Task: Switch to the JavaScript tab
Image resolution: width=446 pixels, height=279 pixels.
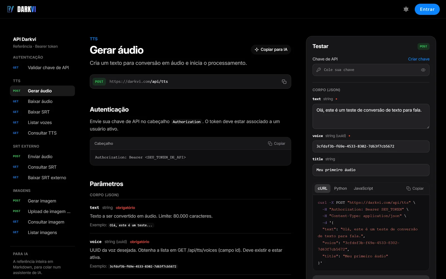Action: (x=363, y=188)
